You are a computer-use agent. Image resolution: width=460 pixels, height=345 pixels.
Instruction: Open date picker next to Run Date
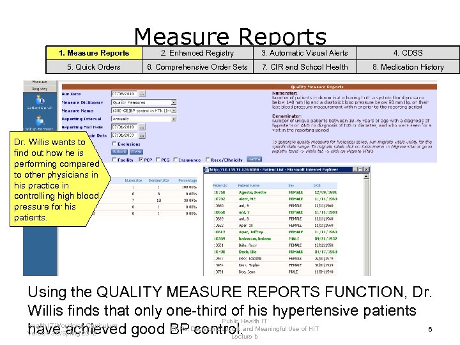(x=142, y=94)
